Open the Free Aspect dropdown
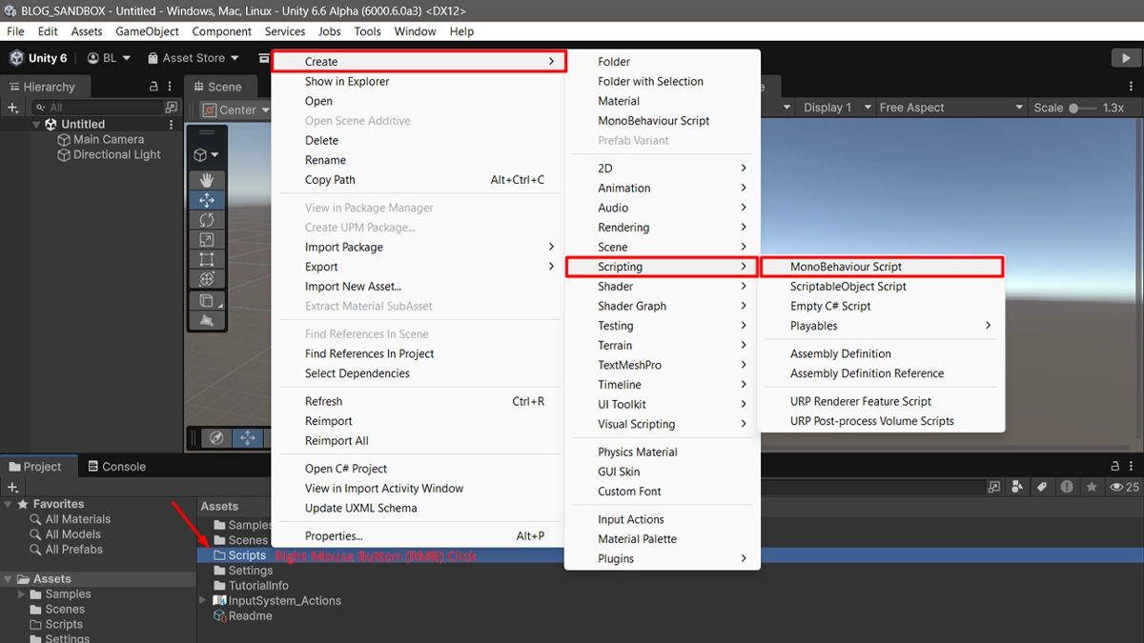This screenshot has width=1144, height=643. click(950, 108)
